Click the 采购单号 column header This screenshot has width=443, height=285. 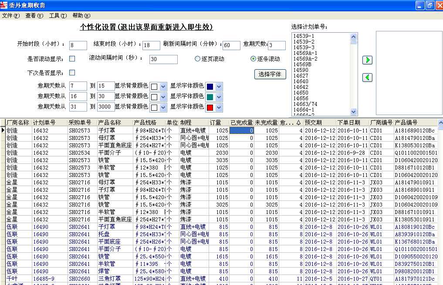point(82,123)
